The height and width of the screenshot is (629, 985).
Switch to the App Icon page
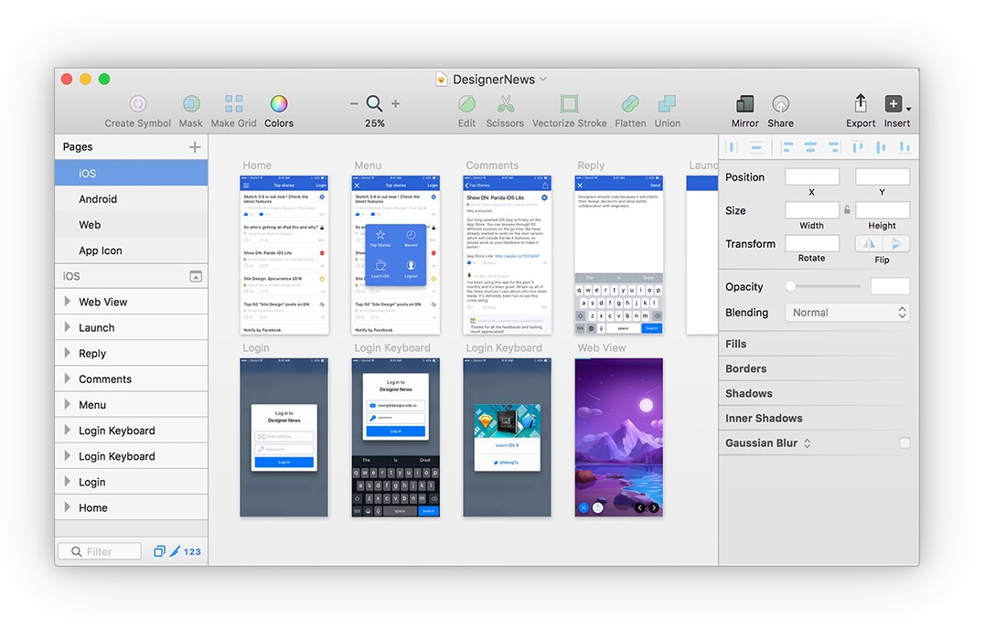point(132,251)
